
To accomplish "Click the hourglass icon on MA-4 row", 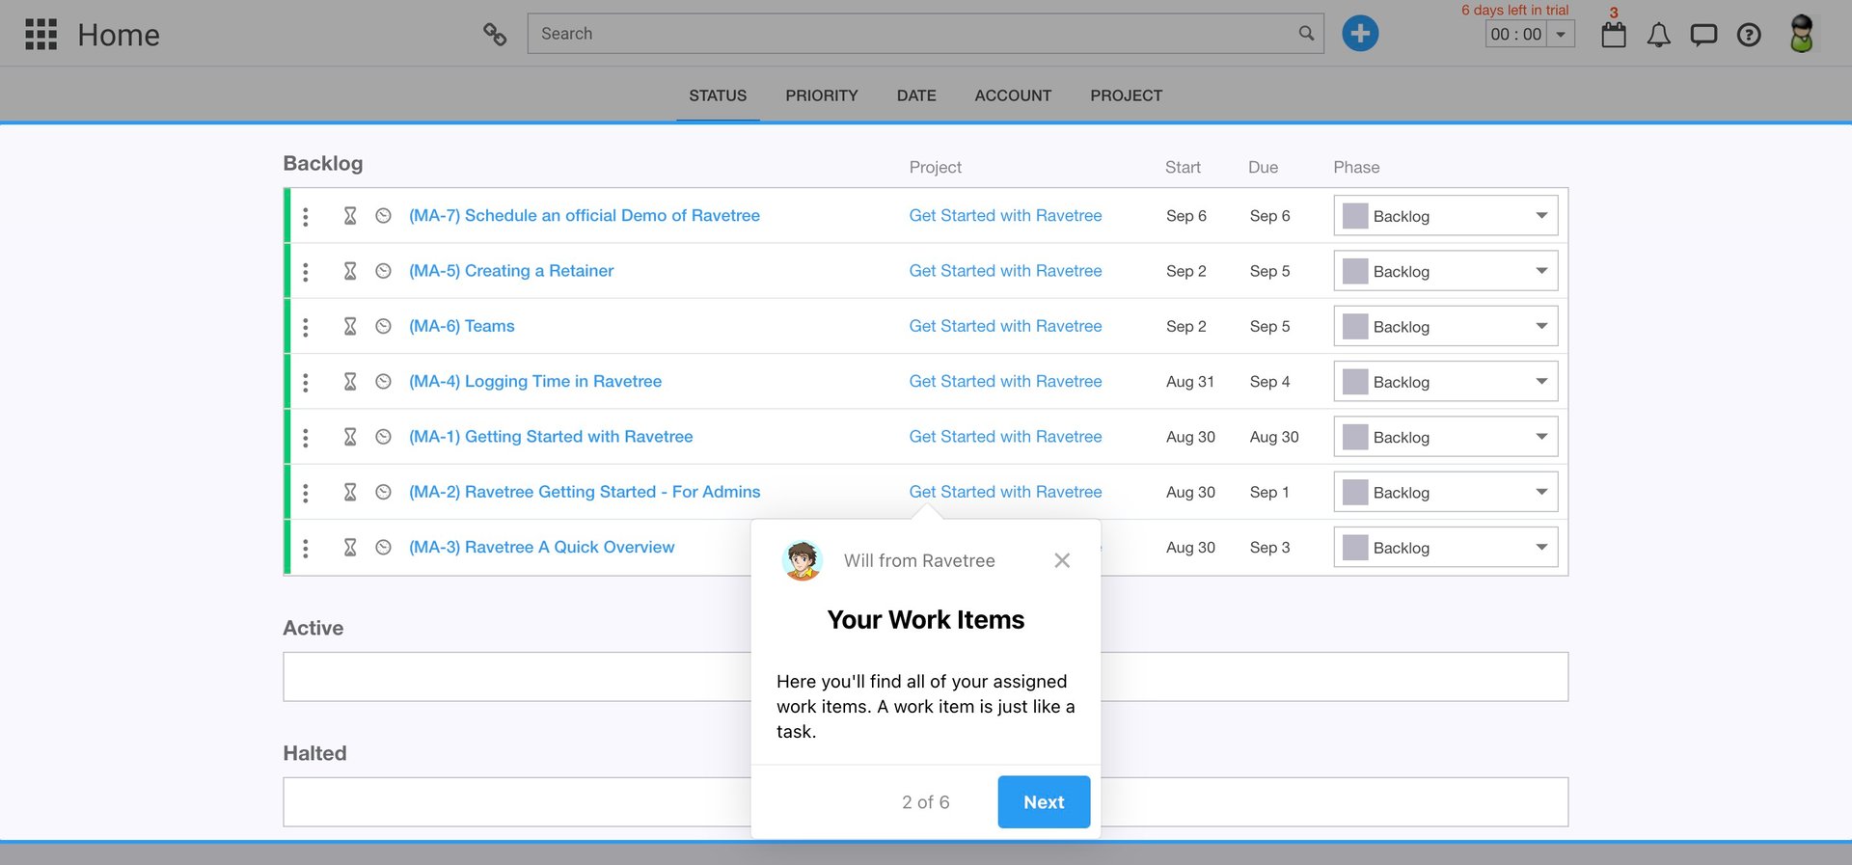I will [x=350, y=382].
